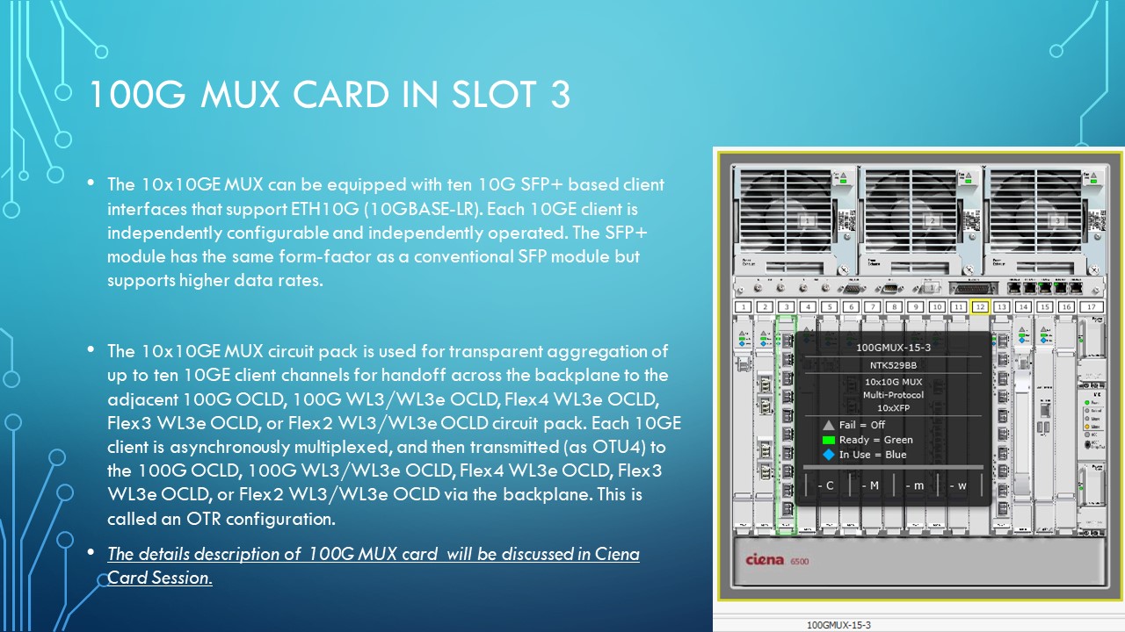Select slot number 8 label
This screenshot has height=632, width=1125.
pos(894,306)
